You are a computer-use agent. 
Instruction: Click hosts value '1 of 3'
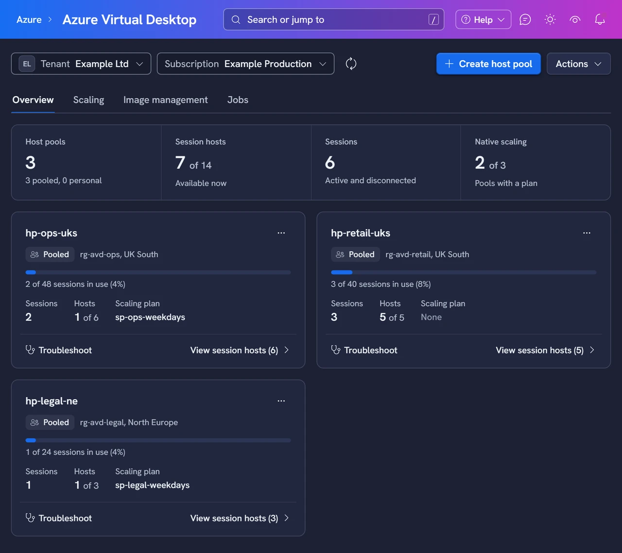pos(86,485)
